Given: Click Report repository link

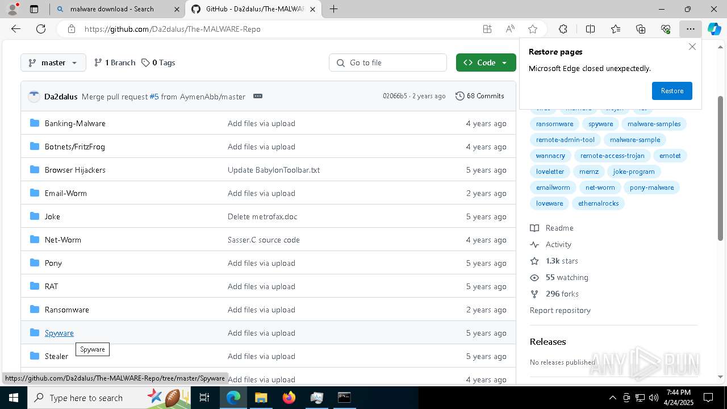Looking at the screenshot, I should coord(560,310).
